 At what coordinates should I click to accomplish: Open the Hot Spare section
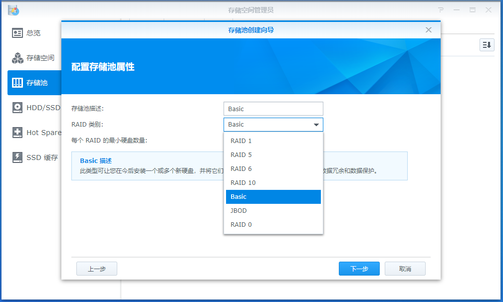click(x=32, y=133)
